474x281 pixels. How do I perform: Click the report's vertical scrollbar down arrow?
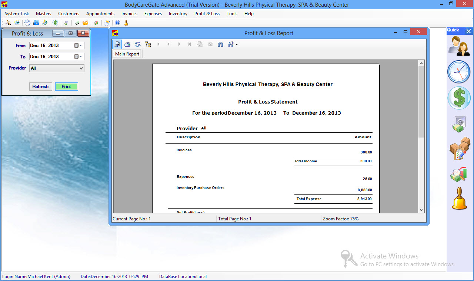pos(421,210)
